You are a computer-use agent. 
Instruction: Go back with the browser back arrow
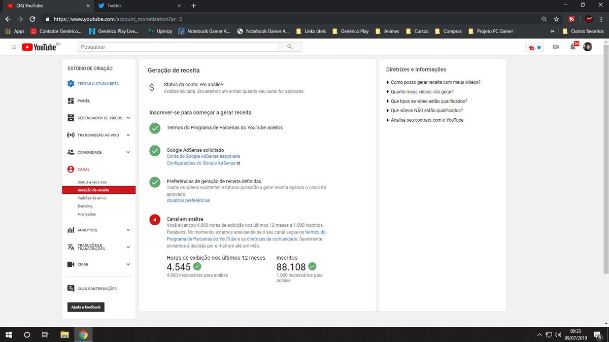click(x=8, y=19)
